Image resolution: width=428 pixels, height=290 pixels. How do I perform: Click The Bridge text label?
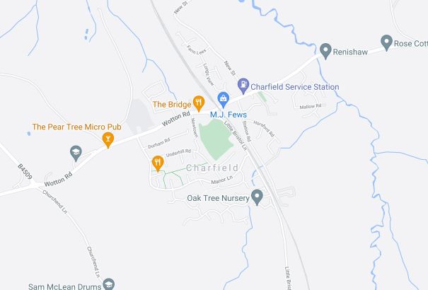point(172,105)
